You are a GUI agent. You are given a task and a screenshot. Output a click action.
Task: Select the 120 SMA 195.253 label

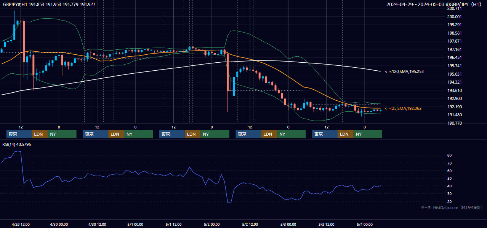click(404, 71)
